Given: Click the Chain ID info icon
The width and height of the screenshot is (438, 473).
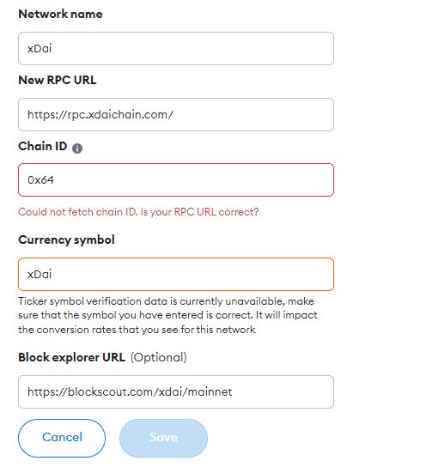Looking at the screenshot, I should click(77, 149).
